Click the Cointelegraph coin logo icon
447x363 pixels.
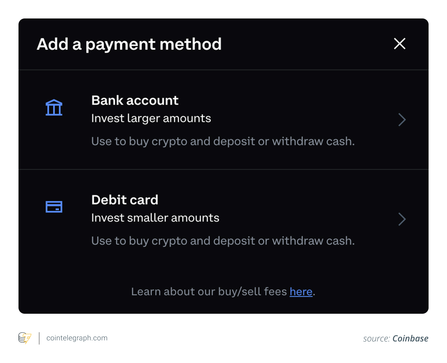click(x=25, y=338)
